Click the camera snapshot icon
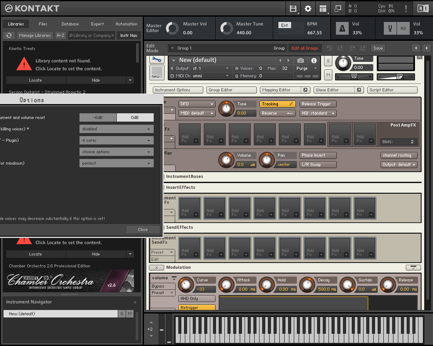433x346 pixels. [x=300, y=61]
